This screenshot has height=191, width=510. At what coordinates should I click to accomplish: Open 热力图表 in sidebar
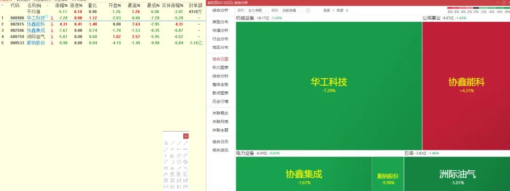[x=220, y=67]
